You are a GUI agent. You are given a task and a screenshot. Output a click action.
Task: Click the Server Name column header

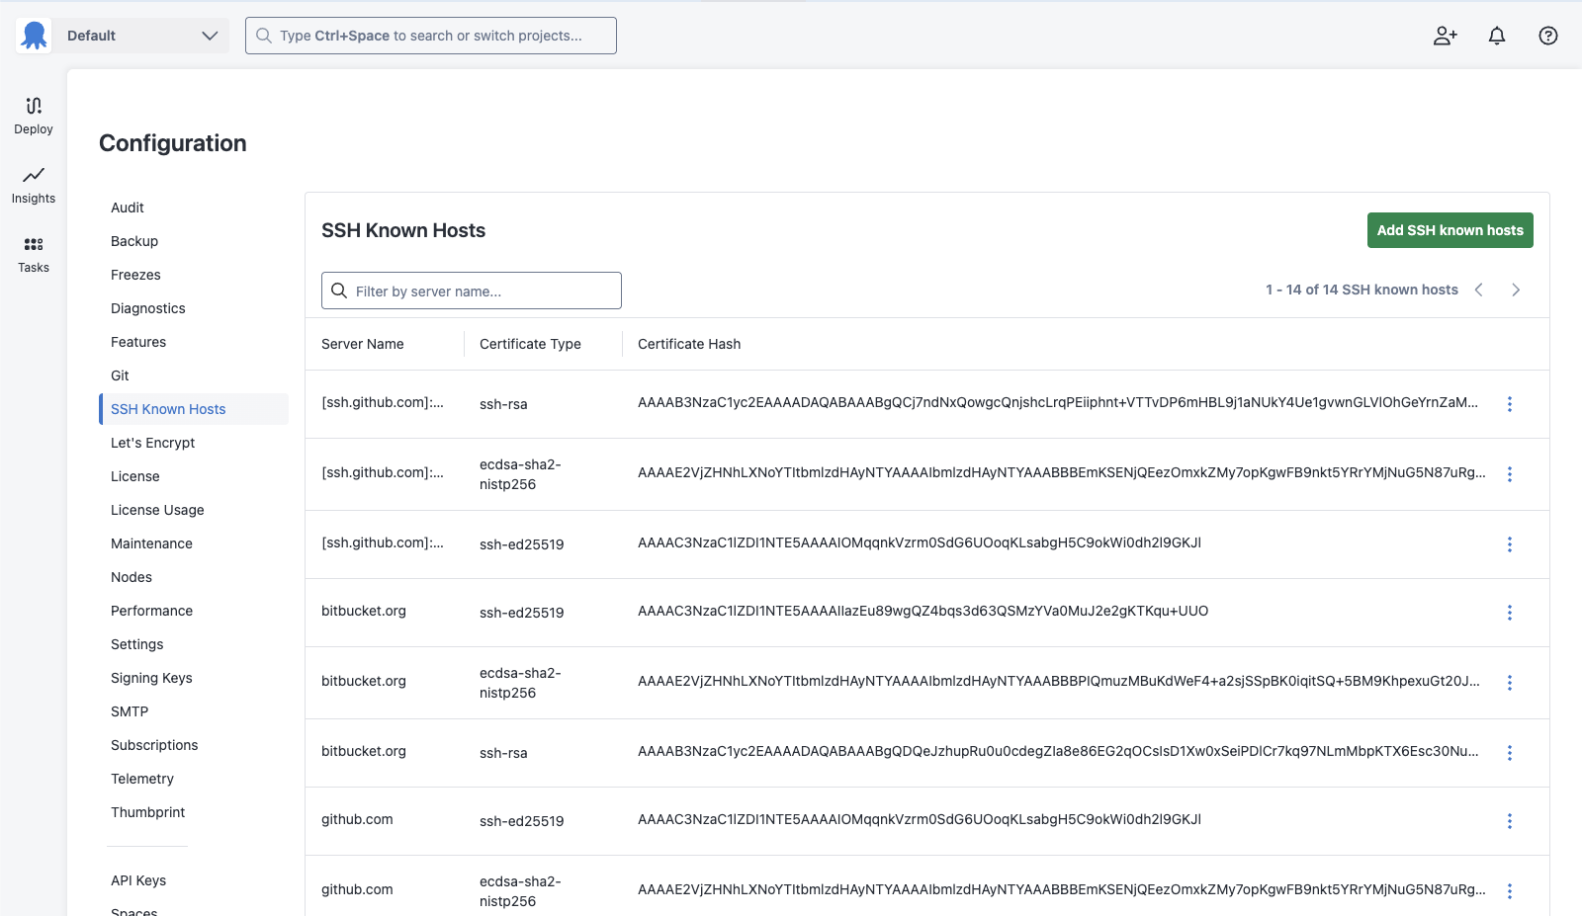(363, 344)
